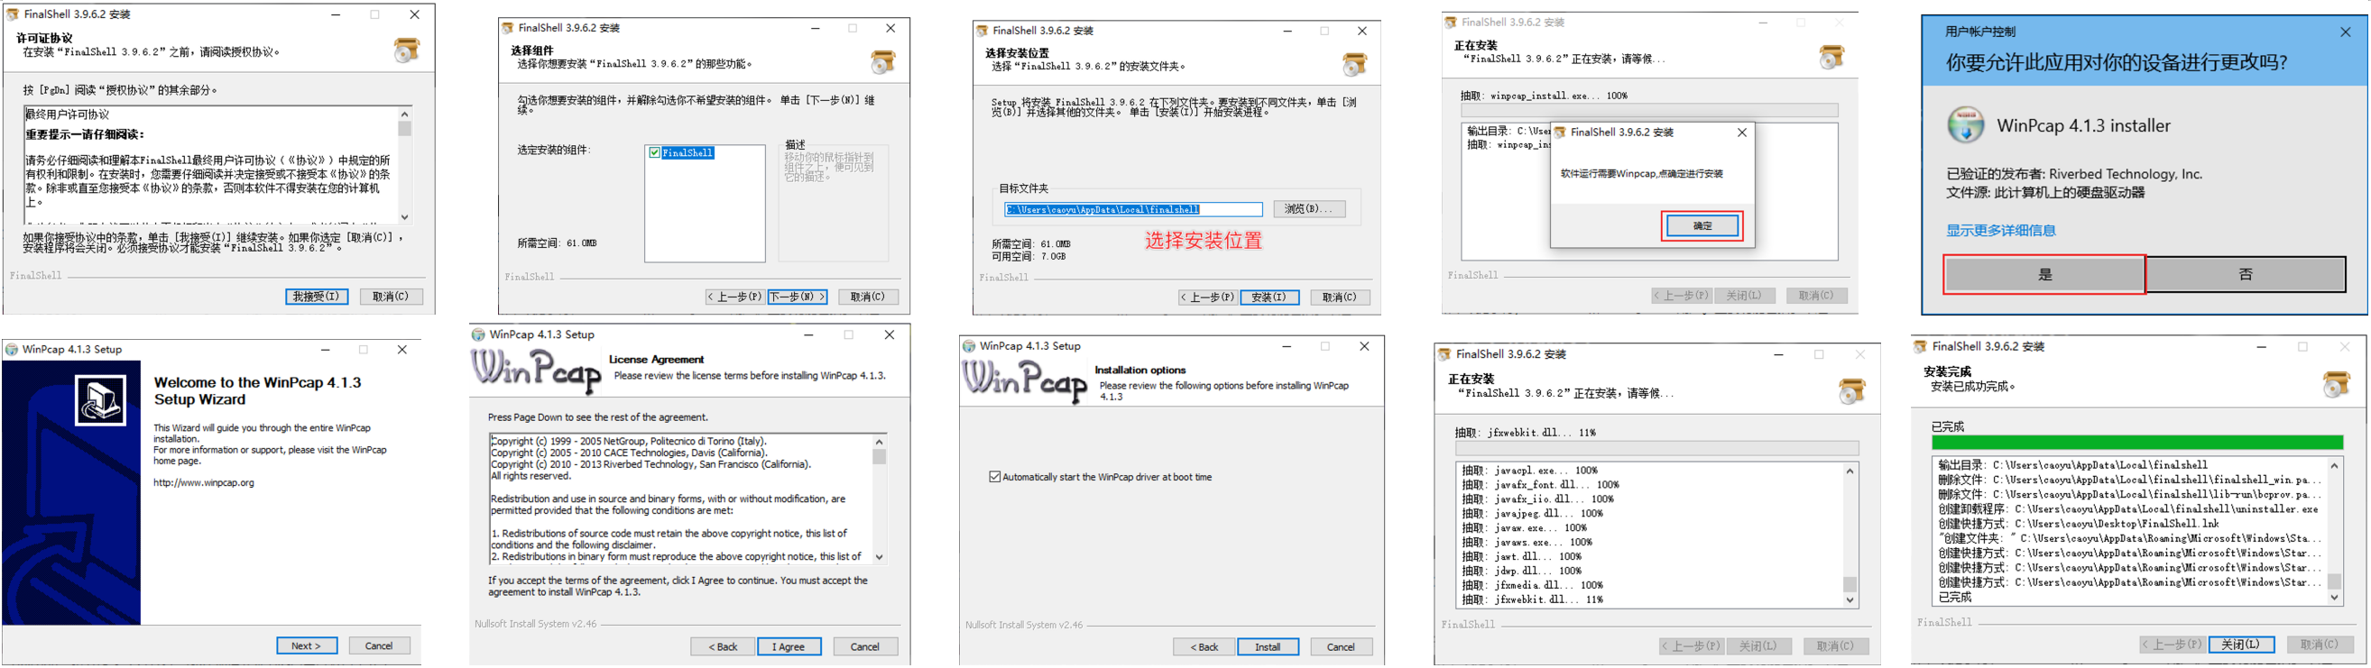This screenshot has height=668, width=2371.
Task: Click Cancel in WinPcap Installation options
Action: click(x=1341, y=647)
